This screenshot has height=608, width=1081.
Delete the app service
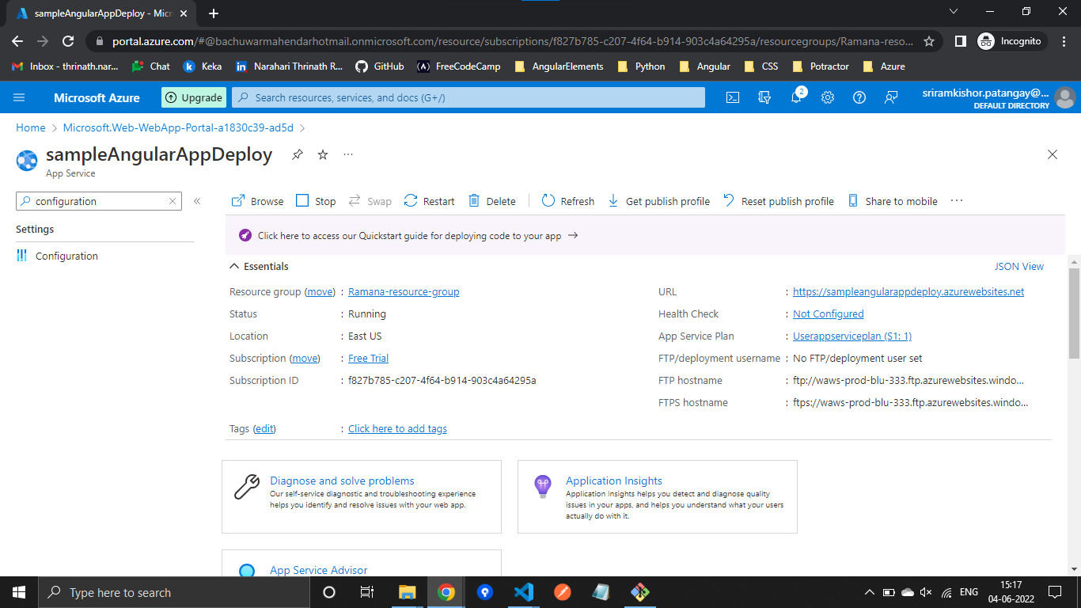coord(491,201)
